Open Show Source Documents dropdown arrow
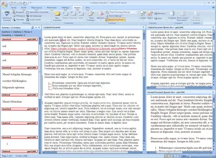 [188, 20]
